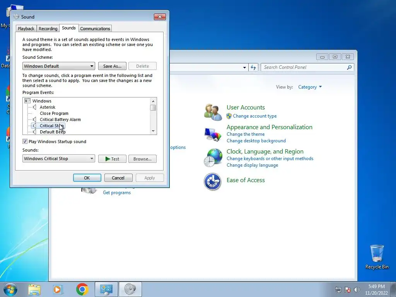Open the User Accounts heading link

point(246,108)
